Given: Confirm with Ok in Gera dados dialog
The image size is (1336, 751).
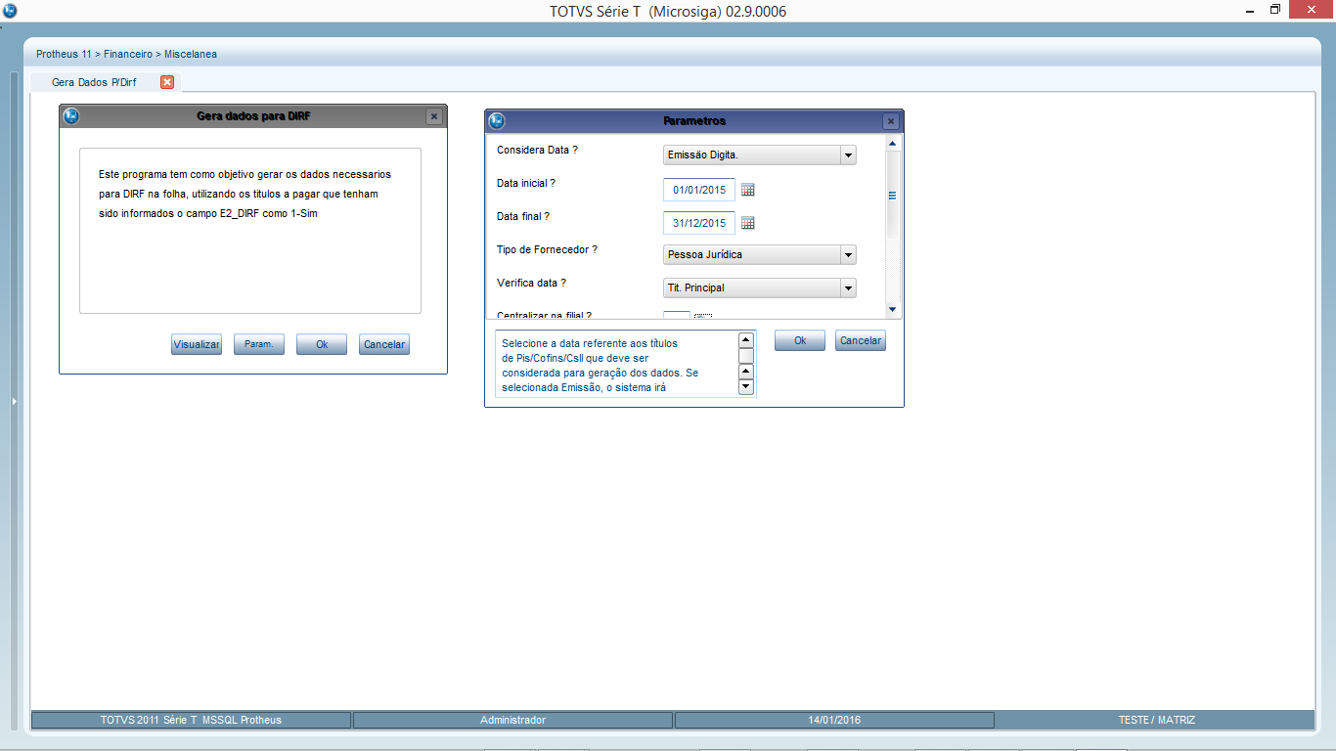Looking at the screenshot, I should [322, 344].
